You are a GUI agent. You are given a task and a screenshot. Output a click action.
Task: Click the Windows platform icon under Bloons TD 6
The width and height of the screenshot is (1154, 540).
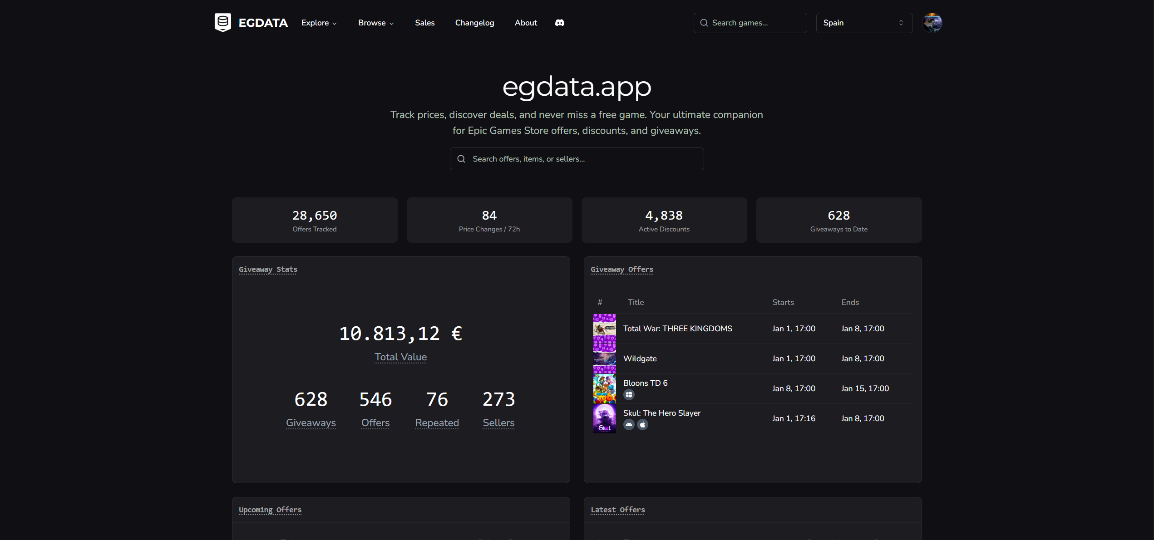[x=629, y=395]
